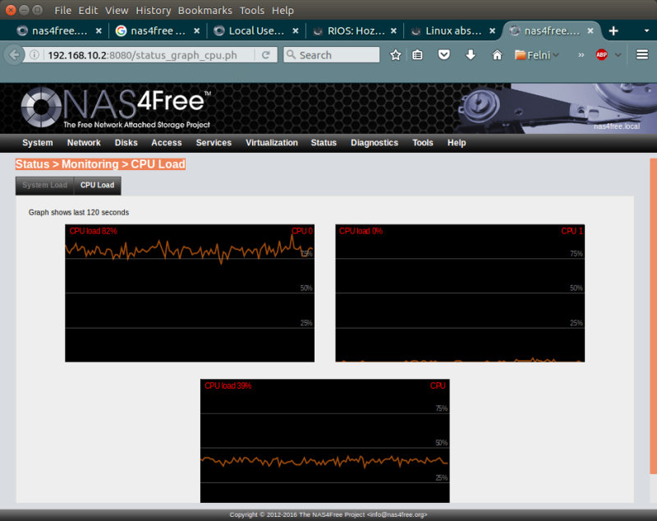Open NAS4Free Disks menu
This screenshot has width=657, height=521.
click(x=126, y=142)
